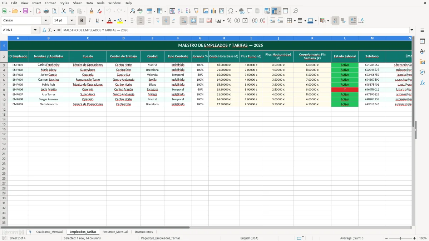Open Borders dropdown arrow
Viewport: 429px width, 241px height.
tap(294, 21)
